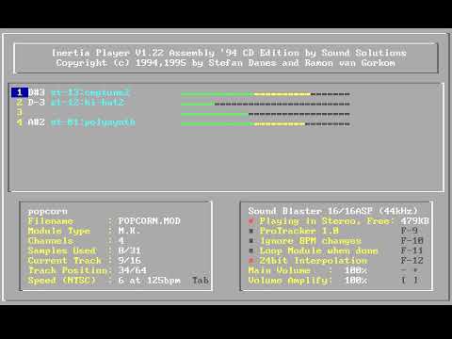Click the Sound Blaster 16/16ASP (44kHz) header

(x=333, y=211)
